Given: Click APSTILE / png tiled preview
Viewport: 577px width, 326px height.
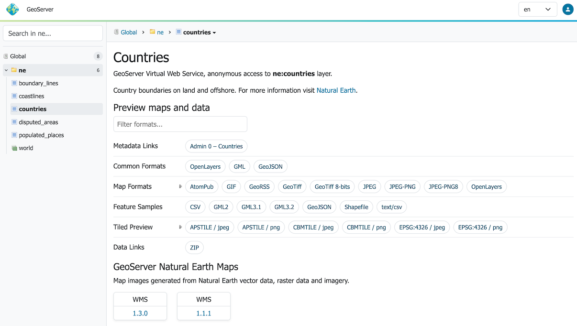Looking at the screenshot, I should click(x=261, y=228).
